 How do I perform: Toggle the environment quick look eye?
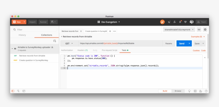coord(199,30)
